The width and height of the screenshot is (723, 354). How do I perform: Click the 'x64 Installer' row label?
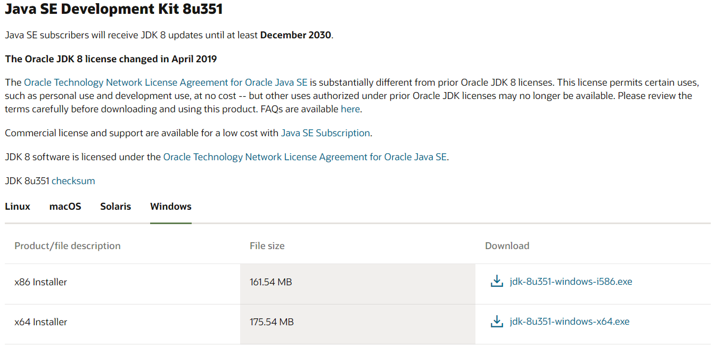(x=40, y=322)
